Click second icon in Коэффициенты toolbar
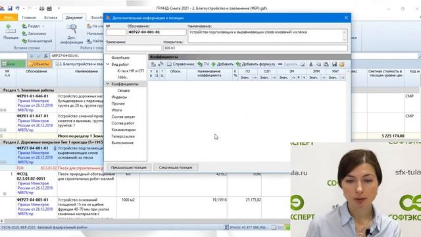Screen dimensions: 421x237 point(161,65)
